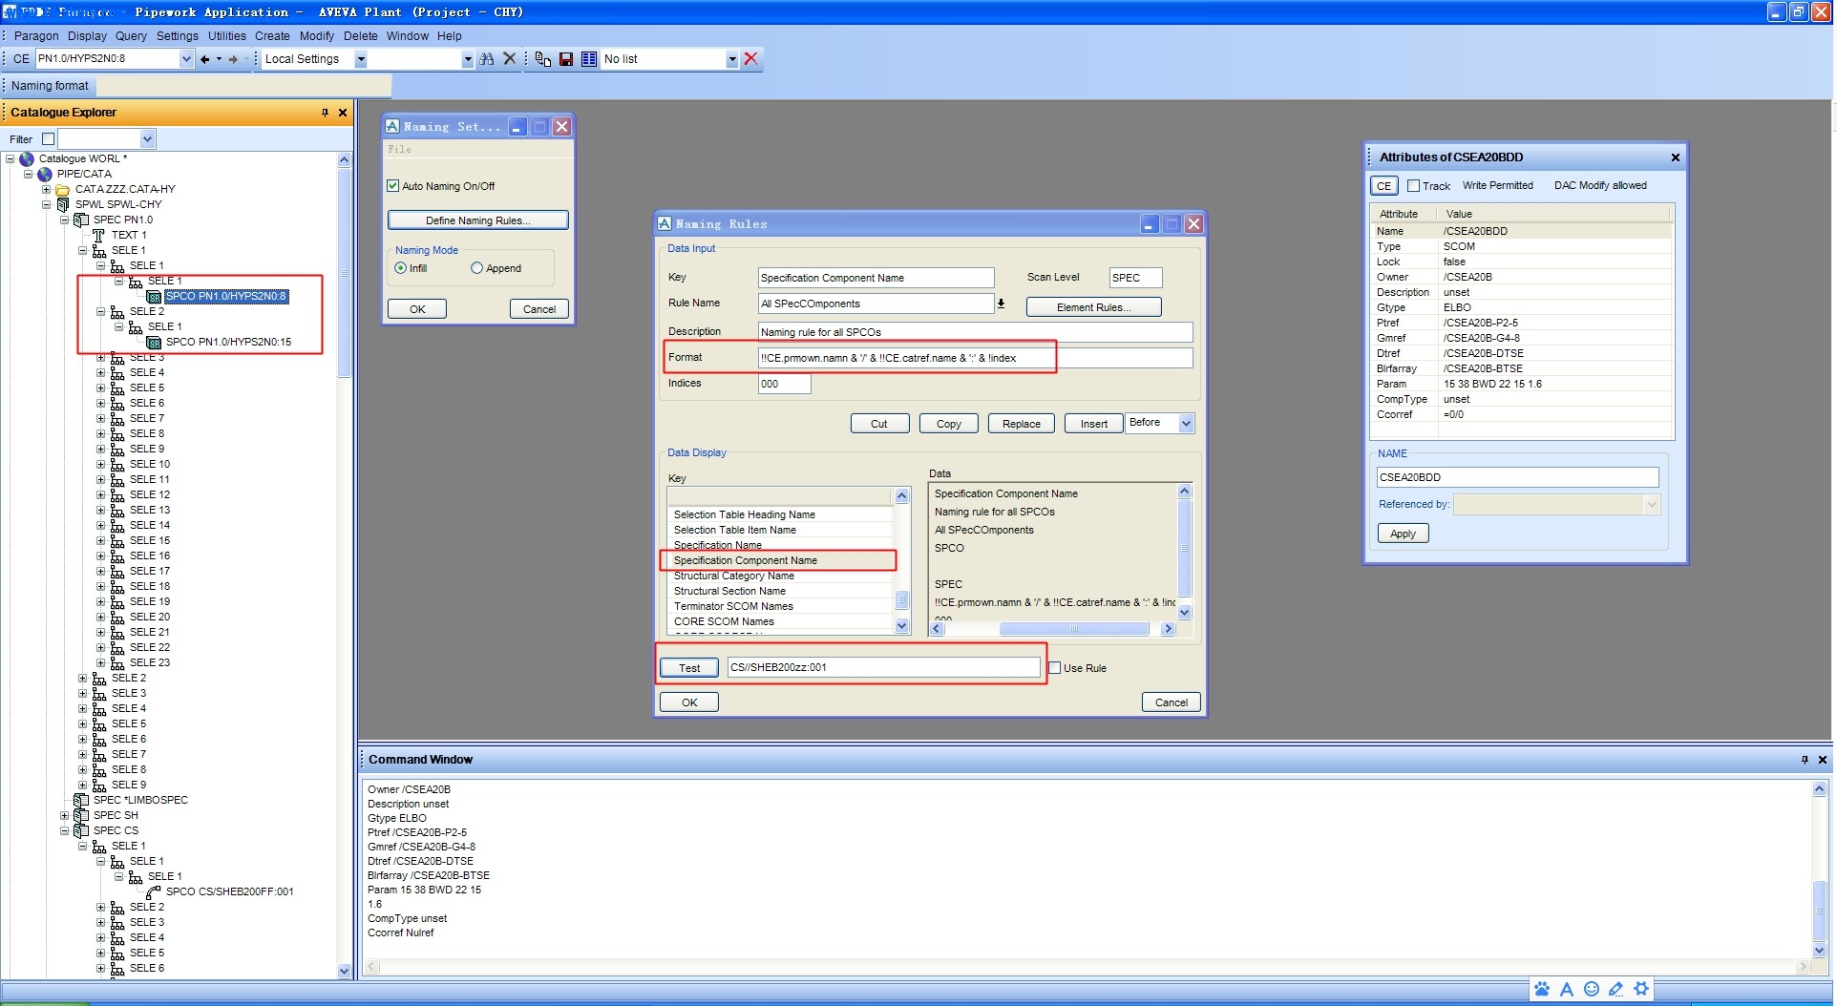Expand the SPEC SH node
The image size is (1837, 1006).
65,815
